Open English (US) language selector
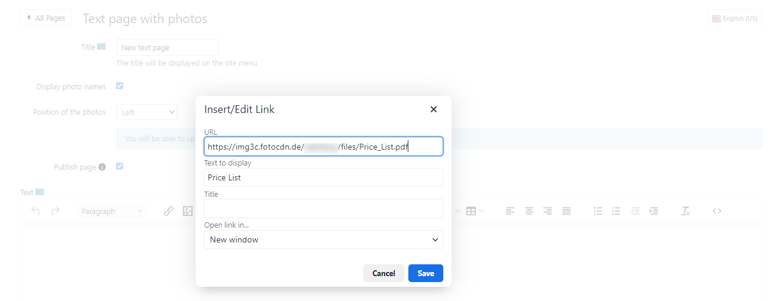 [734, 18]
